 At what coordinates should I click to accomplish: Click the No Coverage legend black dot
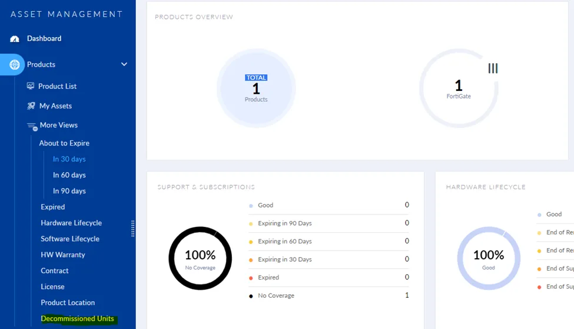coord(251,296)
